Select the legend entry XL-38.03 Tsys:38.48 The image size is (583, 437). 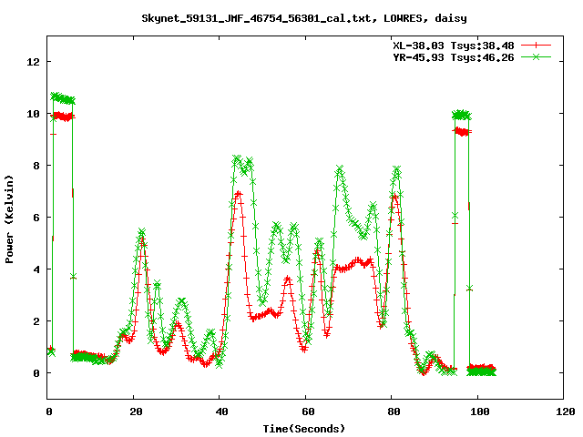pos(454,46)
